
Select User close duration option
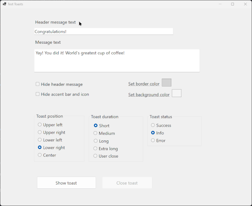95,156
